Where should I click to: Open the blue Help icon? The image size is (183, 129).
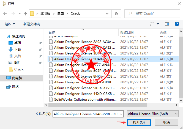pos(177,24)
